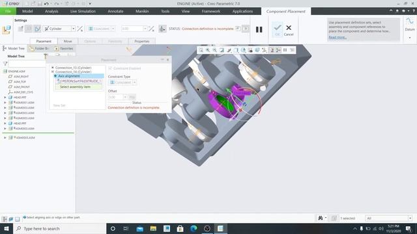This screenshot has height=234, width=417.
Task: Click the large Pause button in ribbon
Action: click(x=259, y=29)
